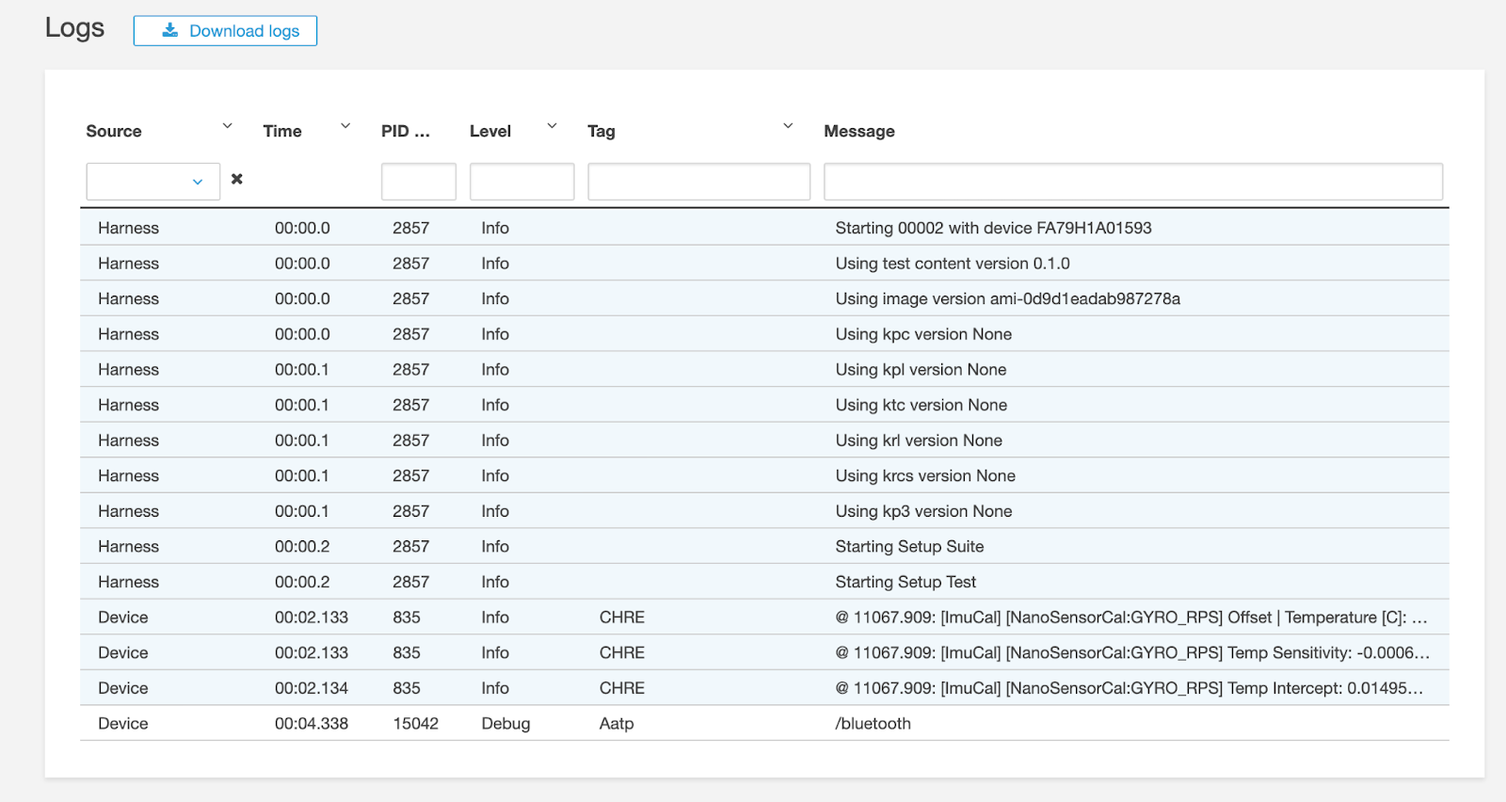Select the GYRO_RPS Offset Temperature message
1506x802 pixels.
(1131, 618)
